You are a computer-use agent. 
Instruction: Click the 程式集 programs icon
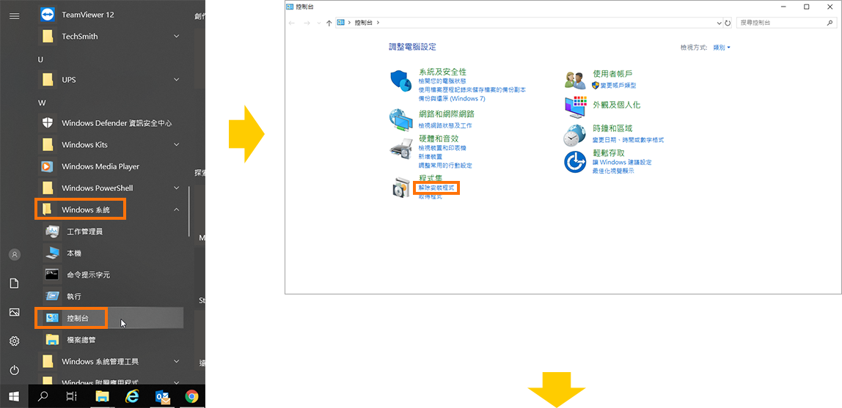402,187
